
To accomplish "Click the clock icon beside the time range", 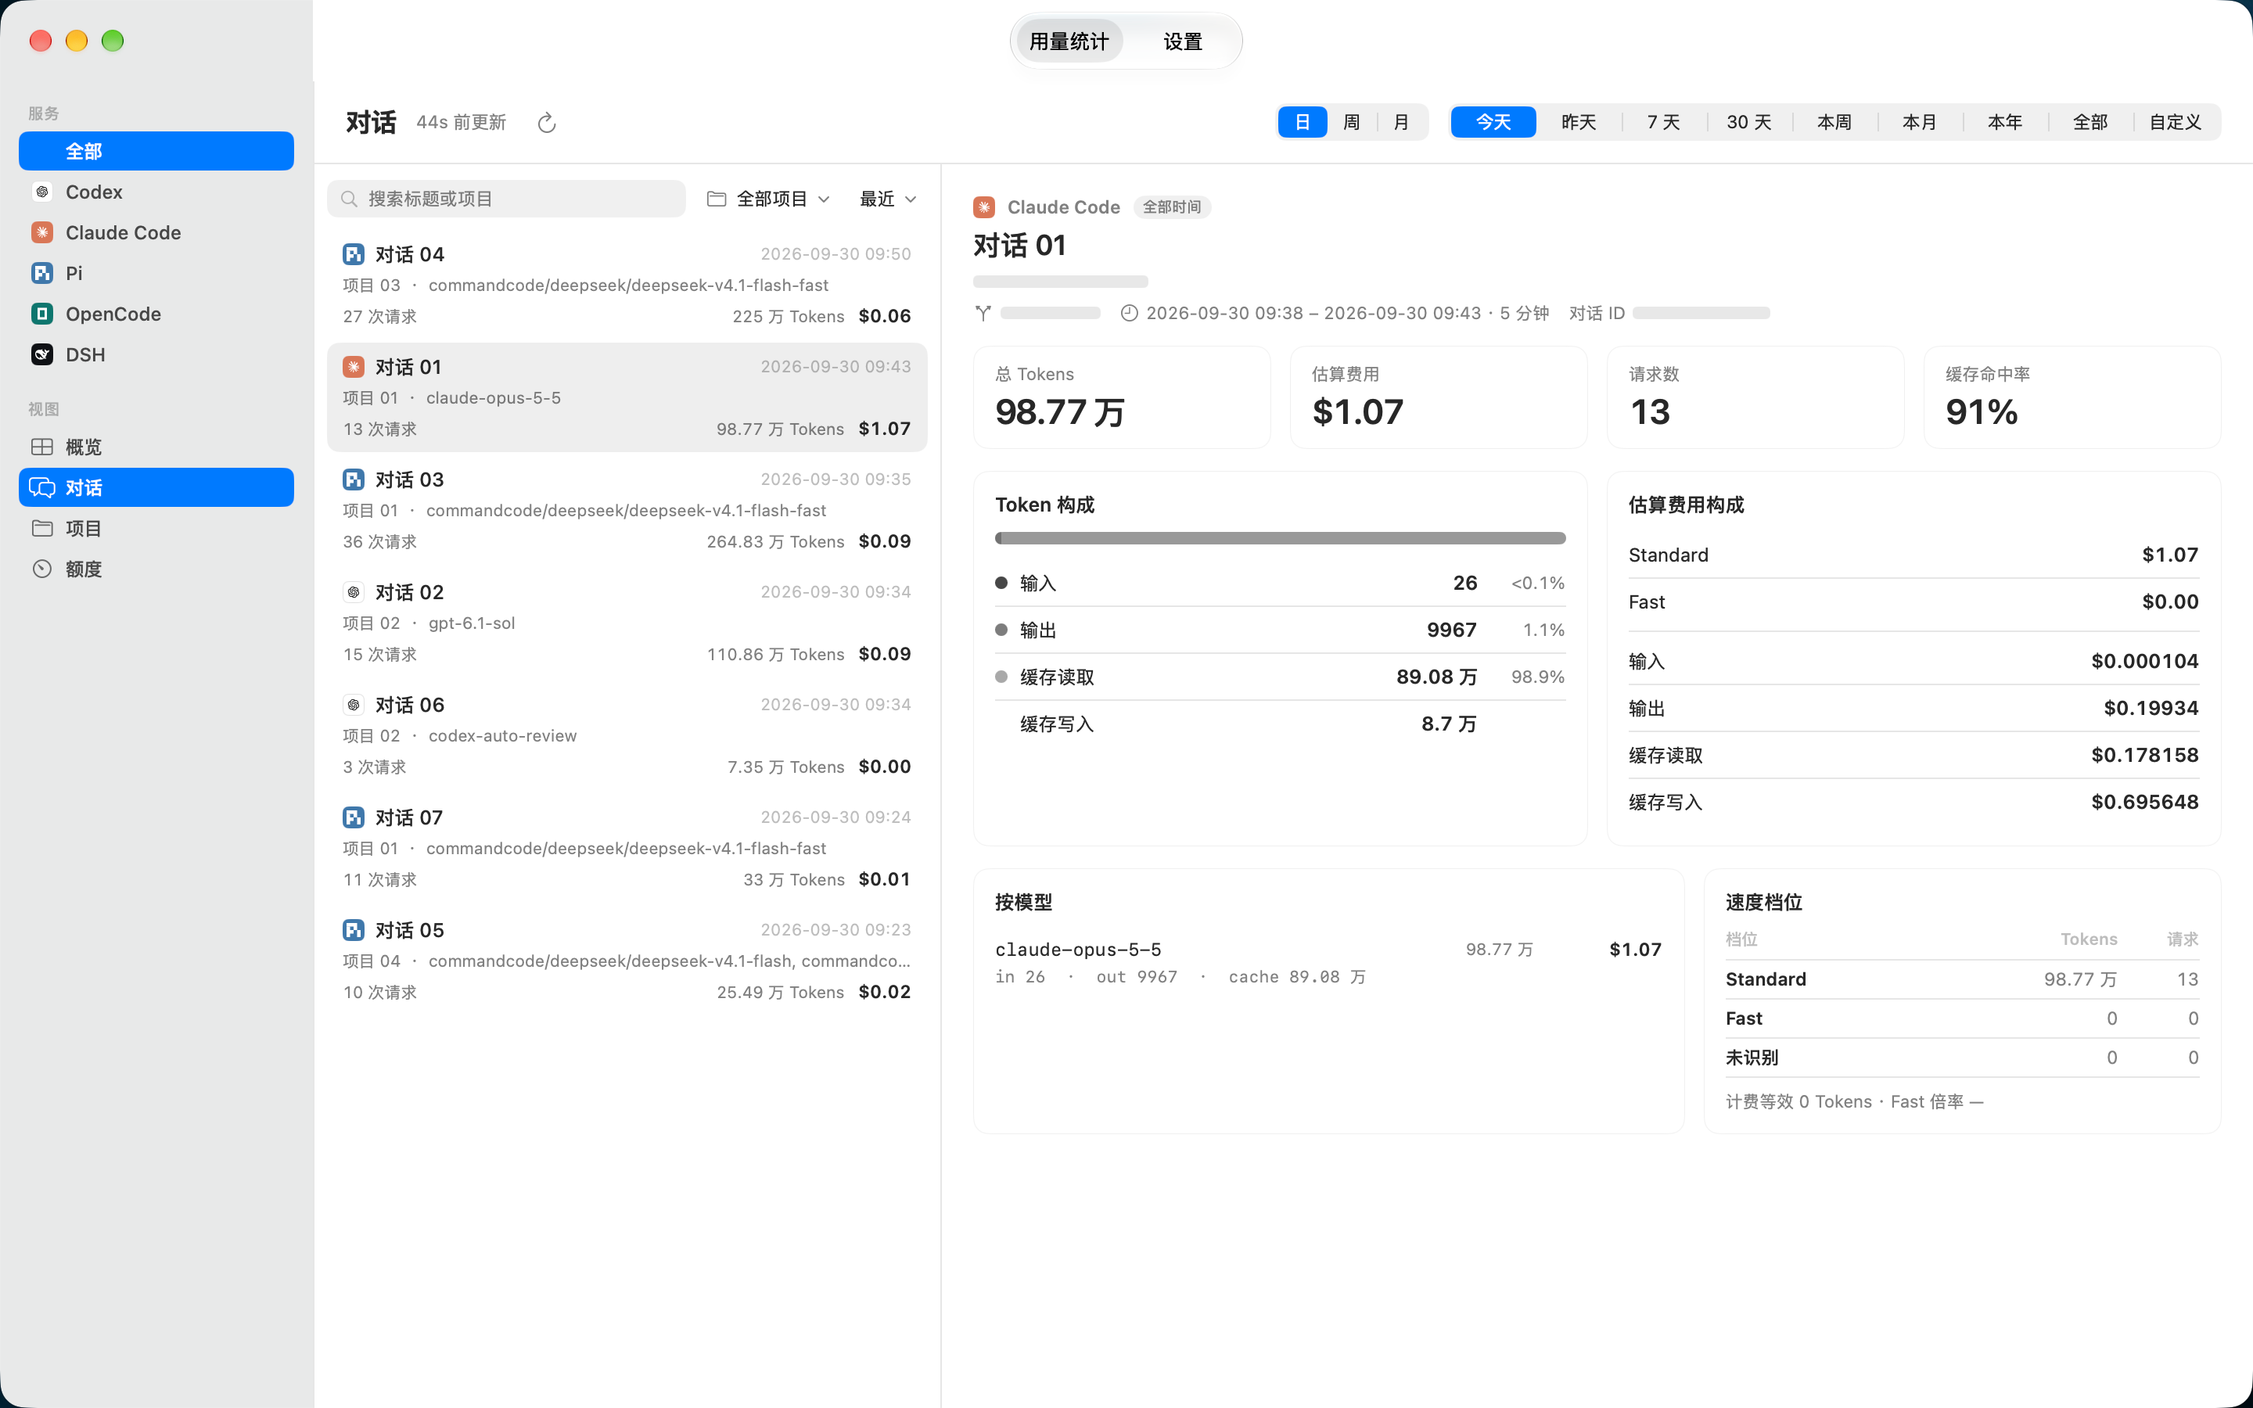I will [1128, 313].
